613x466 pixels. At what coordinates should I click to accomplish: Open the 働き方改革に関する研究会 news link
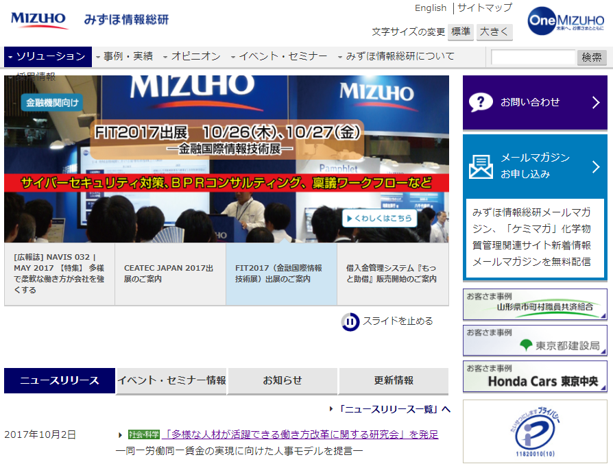point(300,434)
